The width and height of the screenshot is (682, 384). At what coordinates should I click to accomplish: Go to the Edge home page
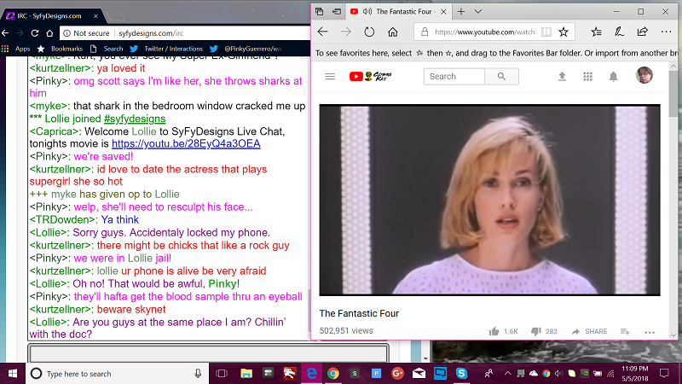pos(393,32)
